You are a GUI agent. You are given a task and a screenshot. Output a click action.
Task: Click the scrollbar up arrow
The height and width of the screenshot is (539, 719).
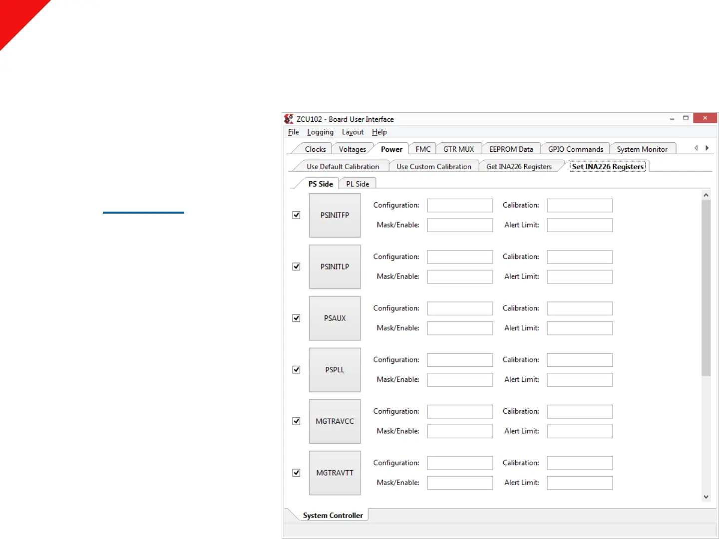coord(706,195)
